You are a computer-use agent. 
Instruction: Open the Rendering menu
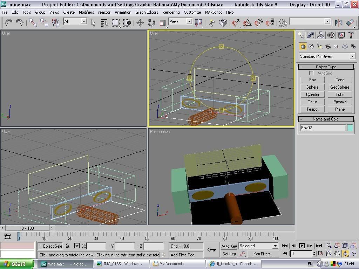click(171, 12)
